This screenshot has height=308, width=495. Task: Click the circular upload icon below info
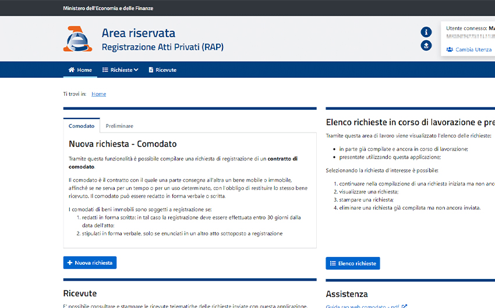(x=426, y=45)
